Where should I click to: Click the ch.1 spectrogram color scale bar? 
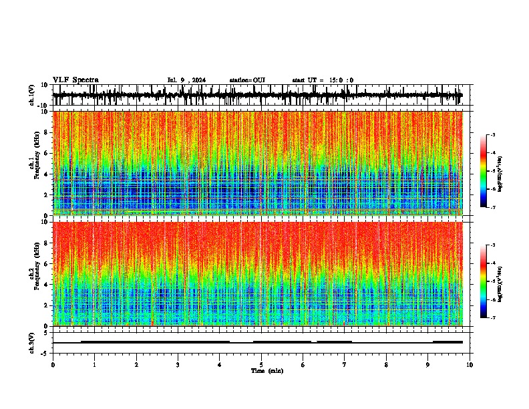click(484, 171)
